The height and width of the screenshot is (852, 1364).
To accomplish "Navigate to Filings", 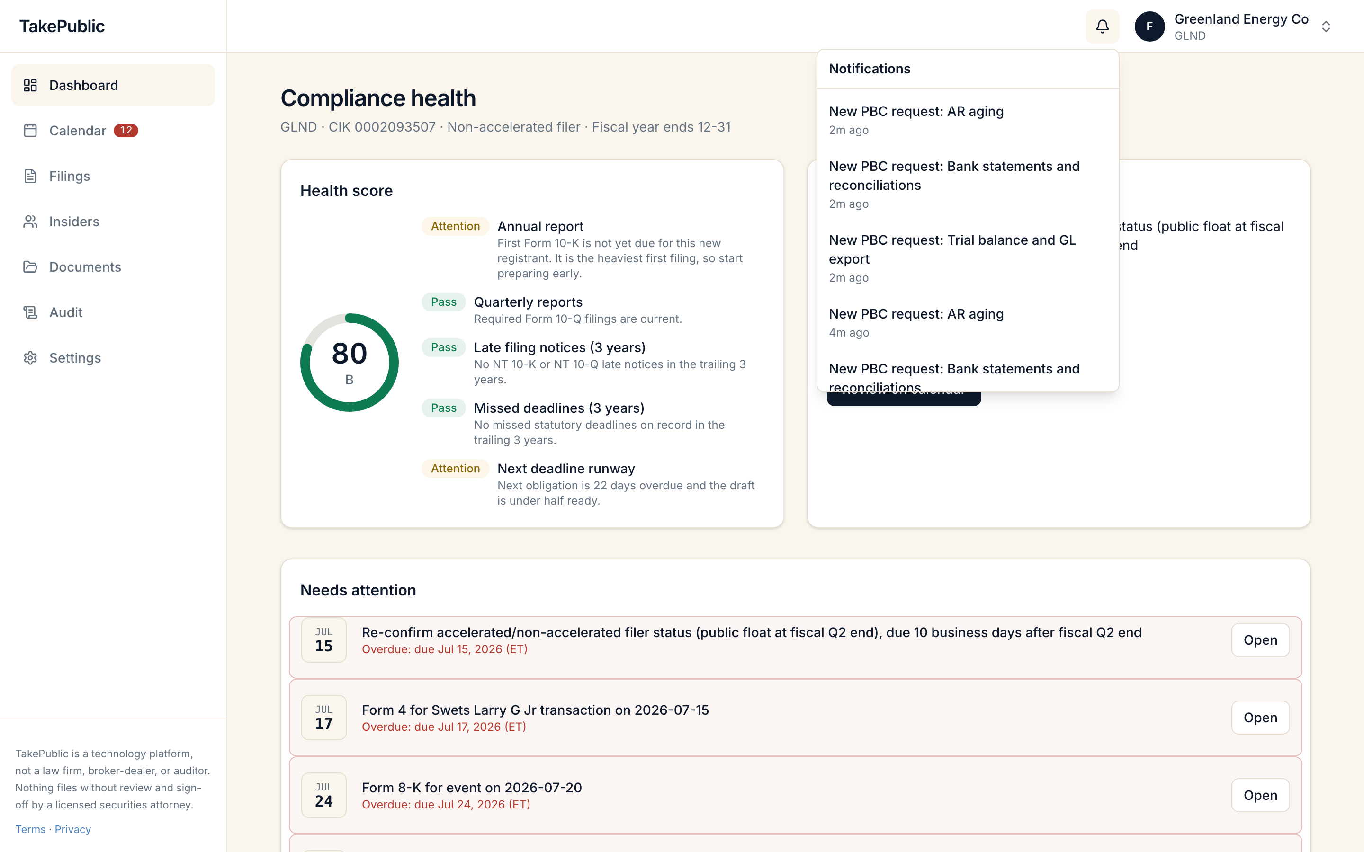I will pos(113,176).
